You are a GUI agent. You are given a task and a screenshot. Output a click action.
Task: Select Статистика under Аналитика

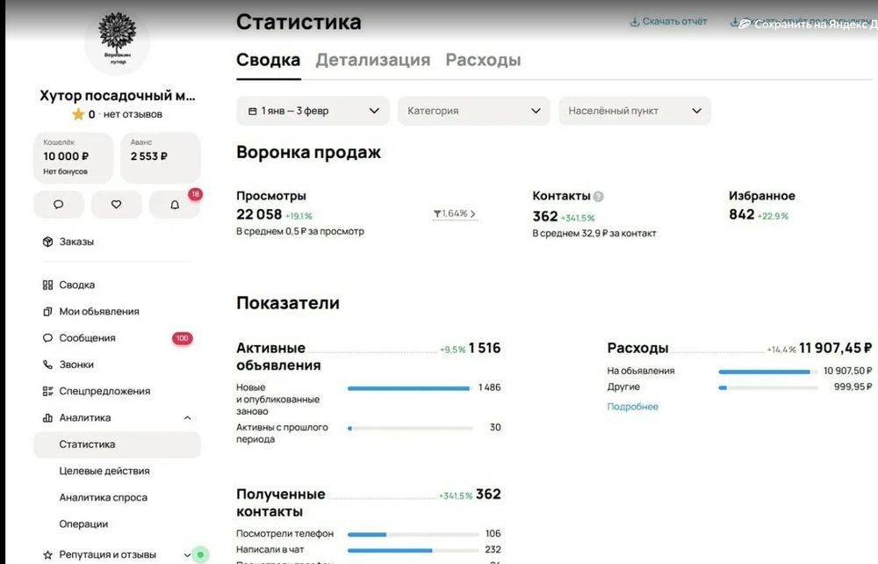pos(117,445)
